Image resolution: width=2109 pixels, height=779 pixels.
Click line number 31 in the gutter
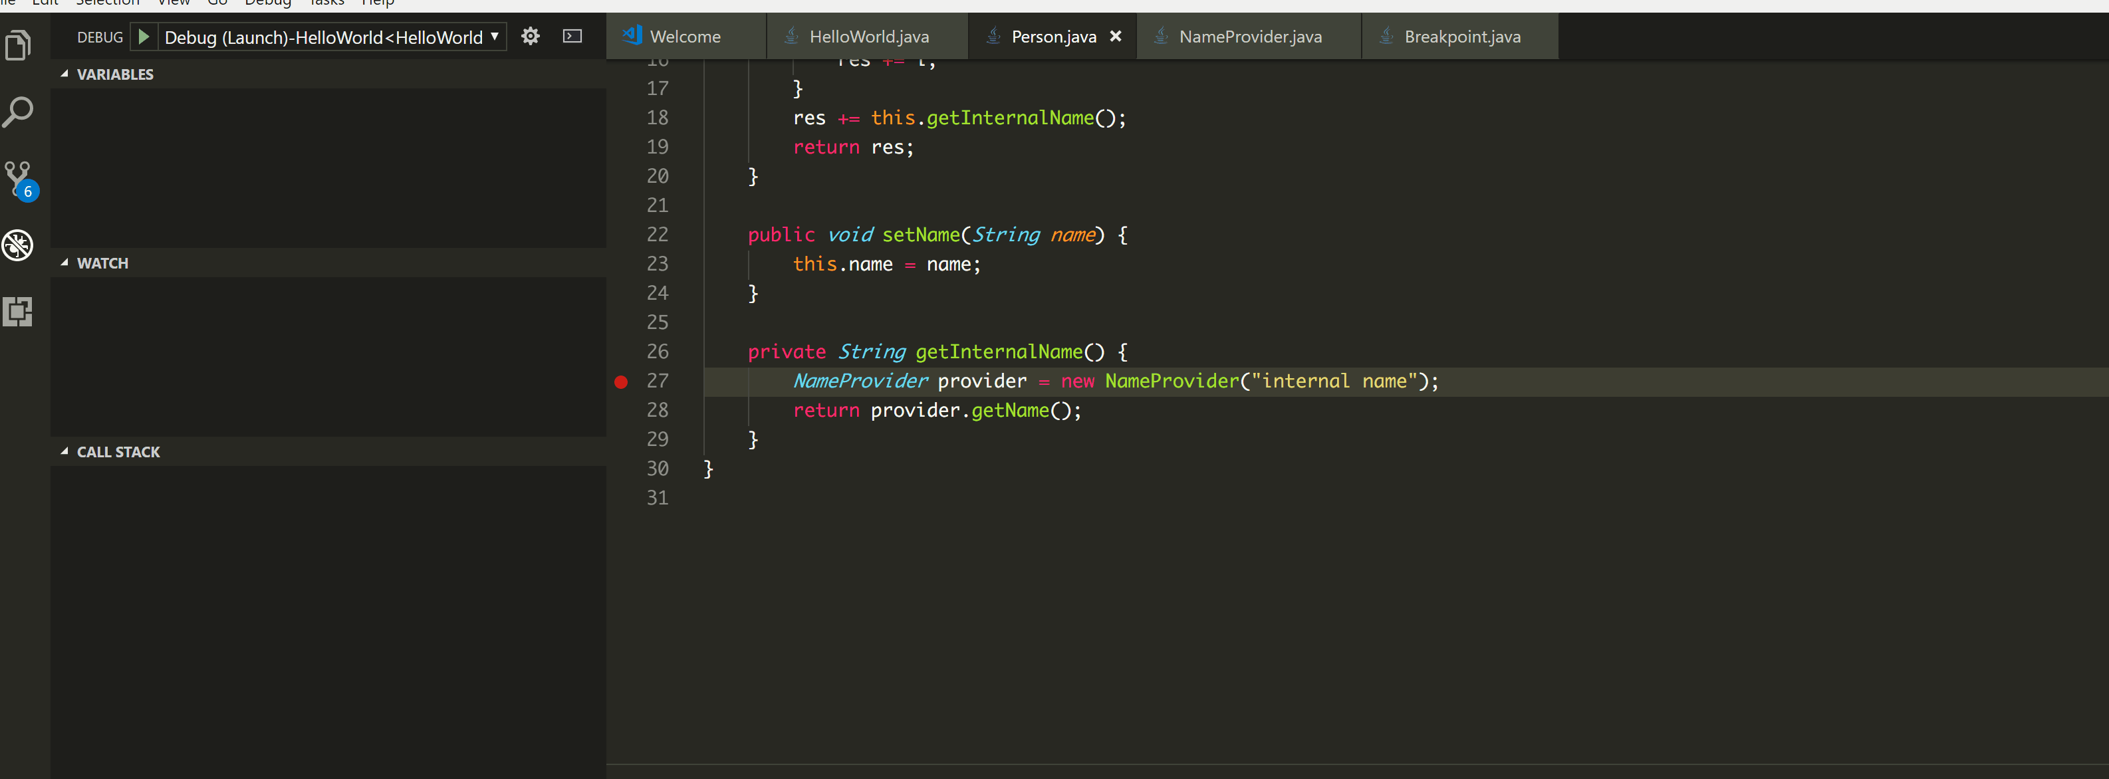click(x=657, y=498)
